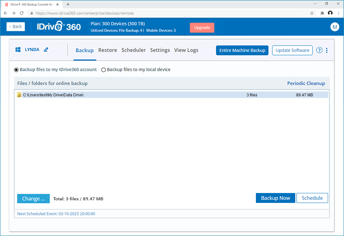Start Entire Machine Backup
The image size is (344, 236).
click(242, 50)
